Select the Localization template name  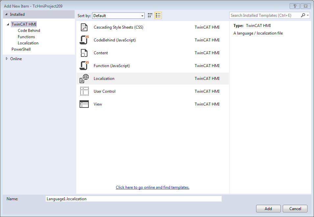pos(104,79)
